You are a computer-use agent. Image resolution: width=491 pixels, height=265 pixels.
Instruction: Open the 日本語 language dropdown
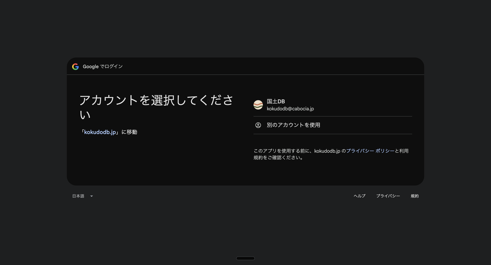click(83, 196)
